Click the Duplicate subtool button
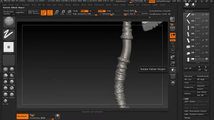The height and width of the screenshot is (120, 214). (190, 87)
